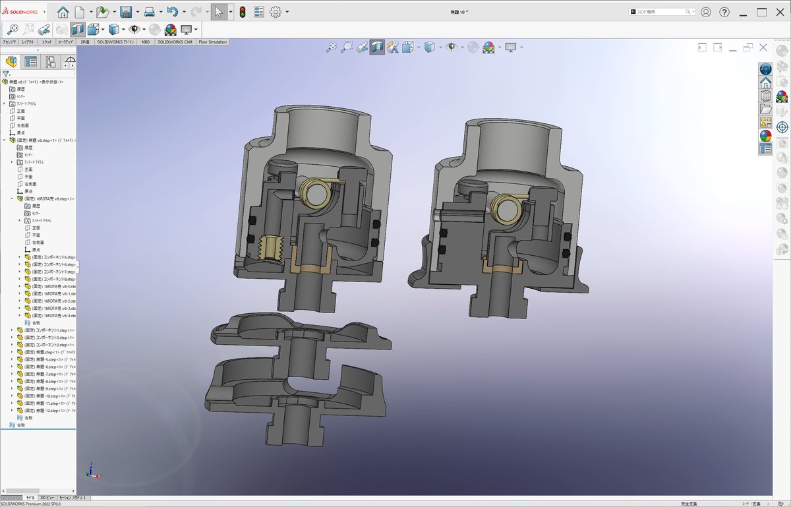
Task: Open selection tool dropdown arrow
Action: (x=231, y=12)
